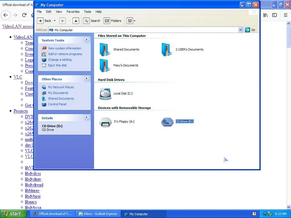Click the browser scrollbar up arrow
This screenshot has width=291, height=218.
[289, 23]
